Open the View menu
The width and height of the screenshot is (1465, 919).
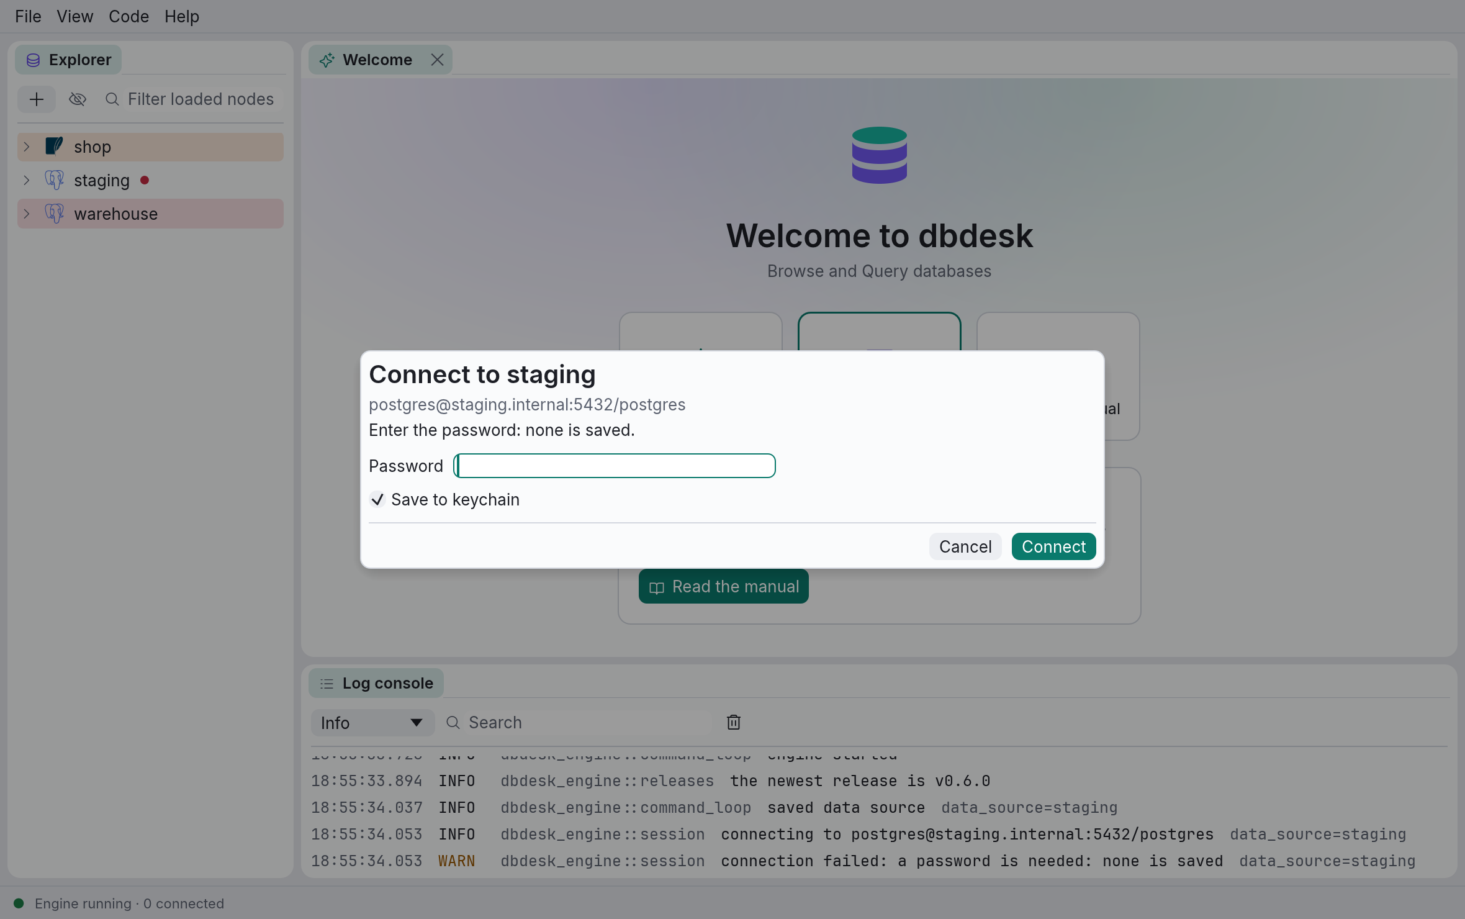(x=74, y=16)
